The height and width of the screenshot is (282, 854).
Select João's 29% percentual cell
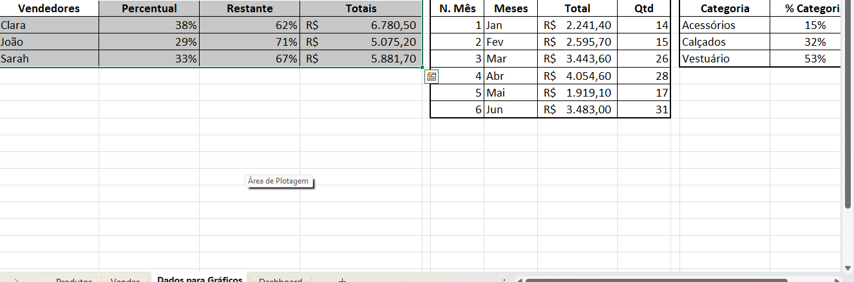click(149, 42)
